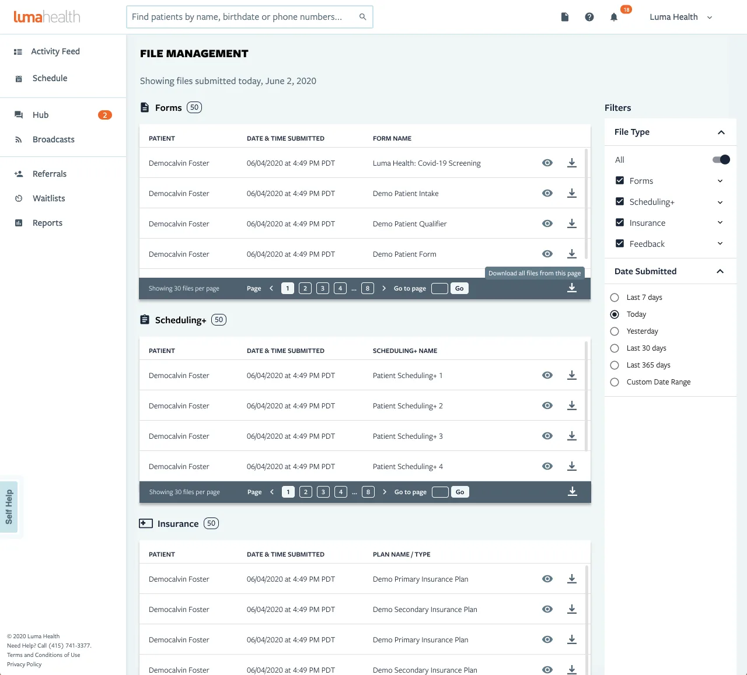Download all files from Forms page
The image size is (747, 675).
pos(572,288)
